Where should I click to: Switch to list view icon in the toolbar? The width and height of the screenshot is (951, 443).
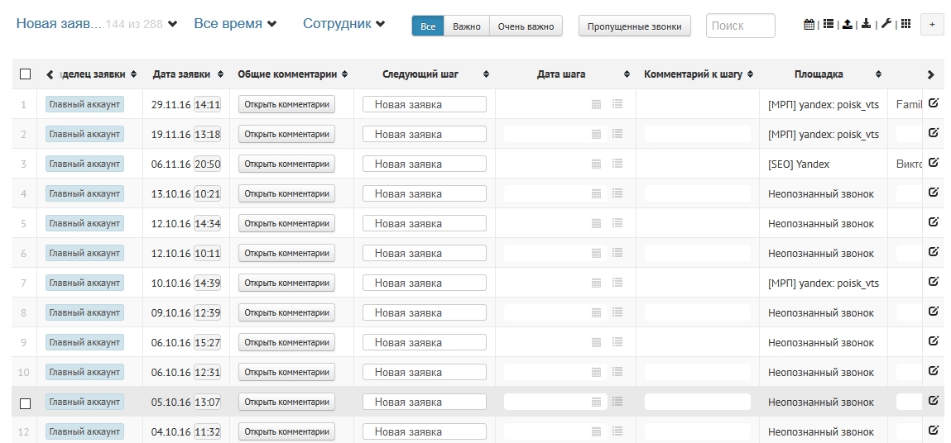(828, 25)
